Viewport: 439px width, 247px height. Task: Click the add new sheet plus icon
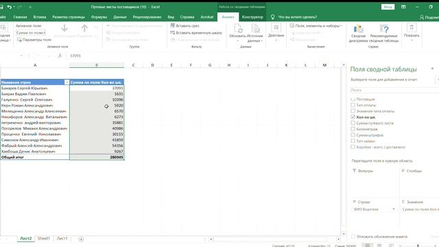[81, 239]
